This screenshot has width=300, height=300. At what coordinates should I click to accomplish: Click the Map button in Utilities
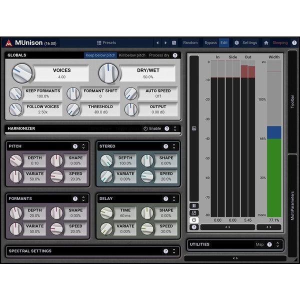(259, 244)
